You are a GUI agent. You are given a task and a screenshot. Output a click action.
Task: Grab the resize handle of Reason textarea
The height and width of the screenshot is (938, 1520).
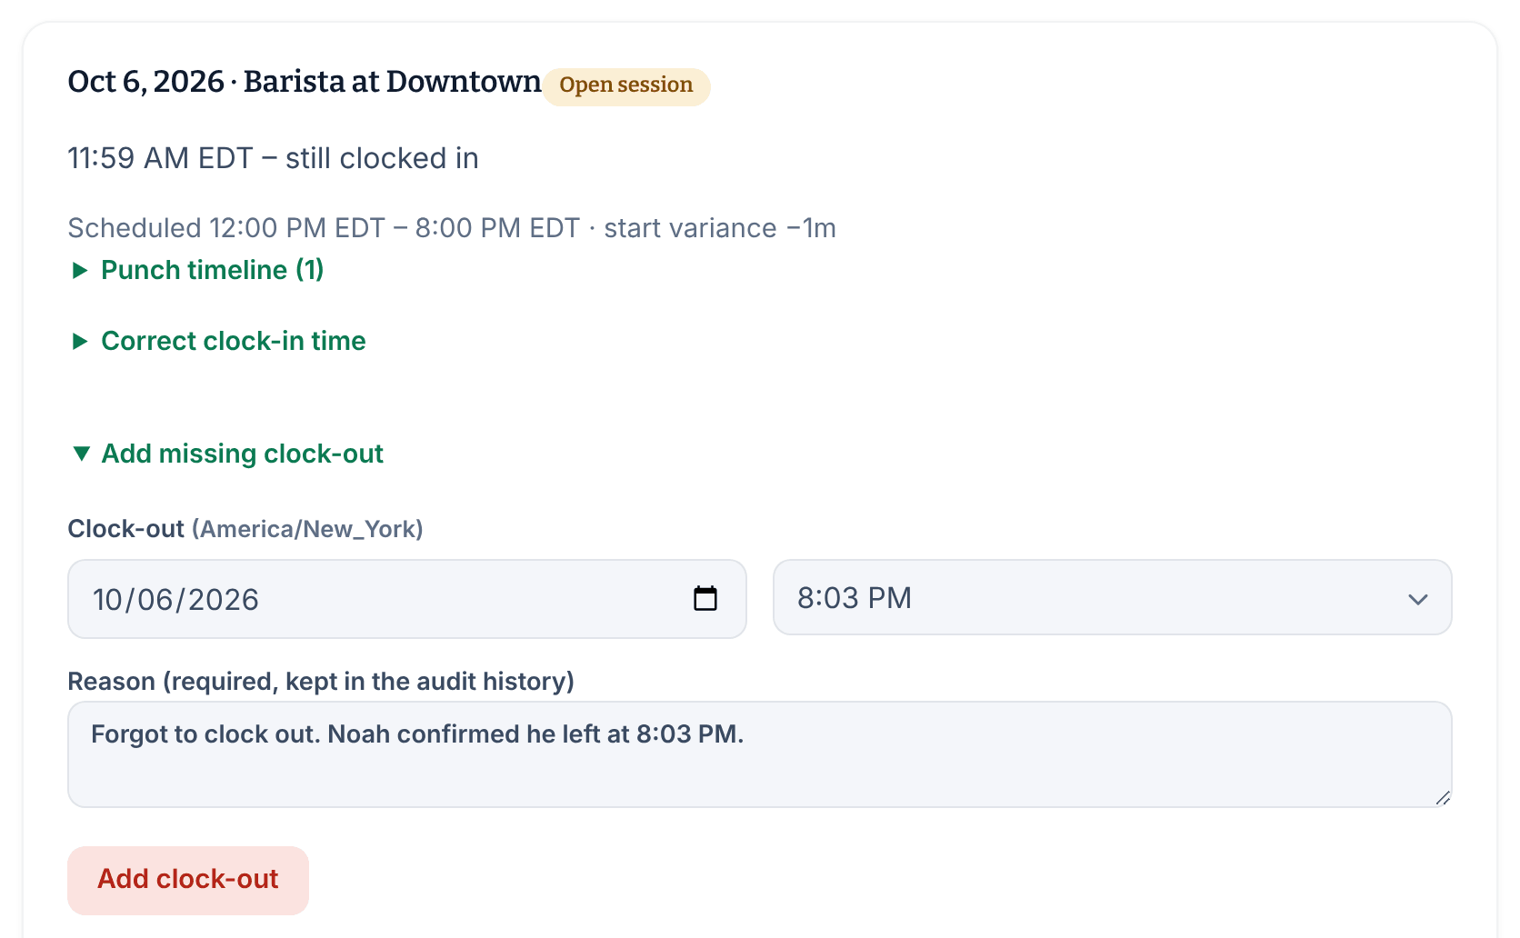1442,798
